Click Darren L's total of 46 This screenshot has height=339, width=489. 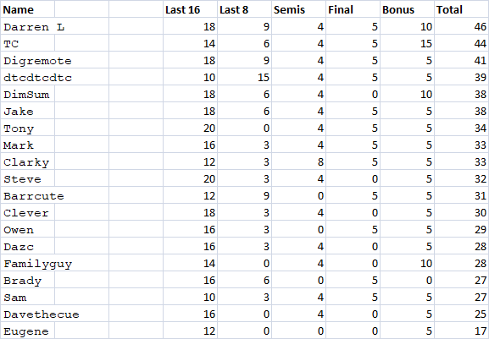tap(462, 26)
